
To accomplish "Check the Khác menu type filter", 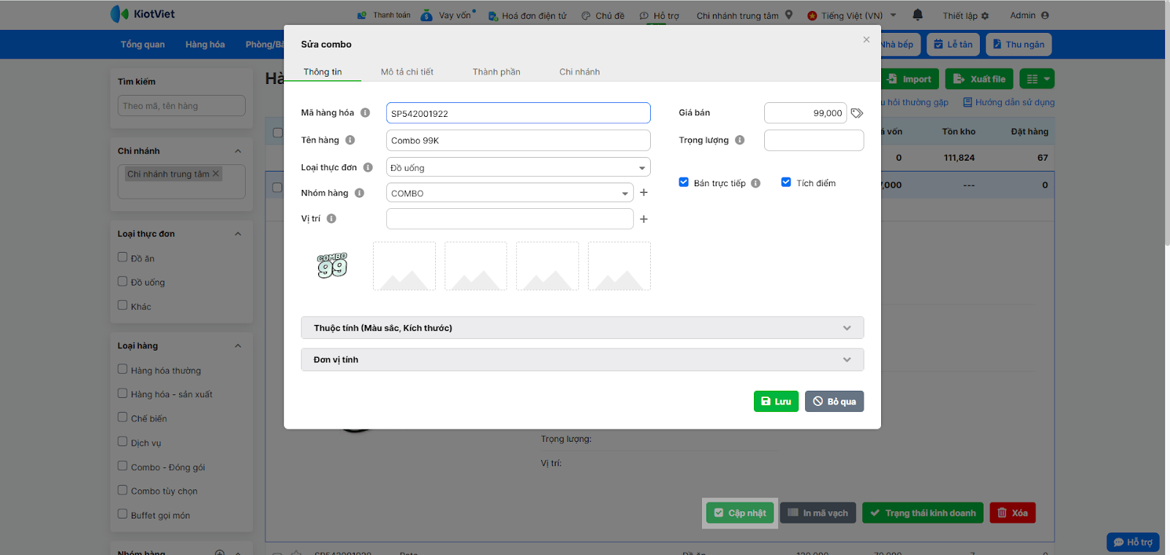I will click(x=123, y=305).
